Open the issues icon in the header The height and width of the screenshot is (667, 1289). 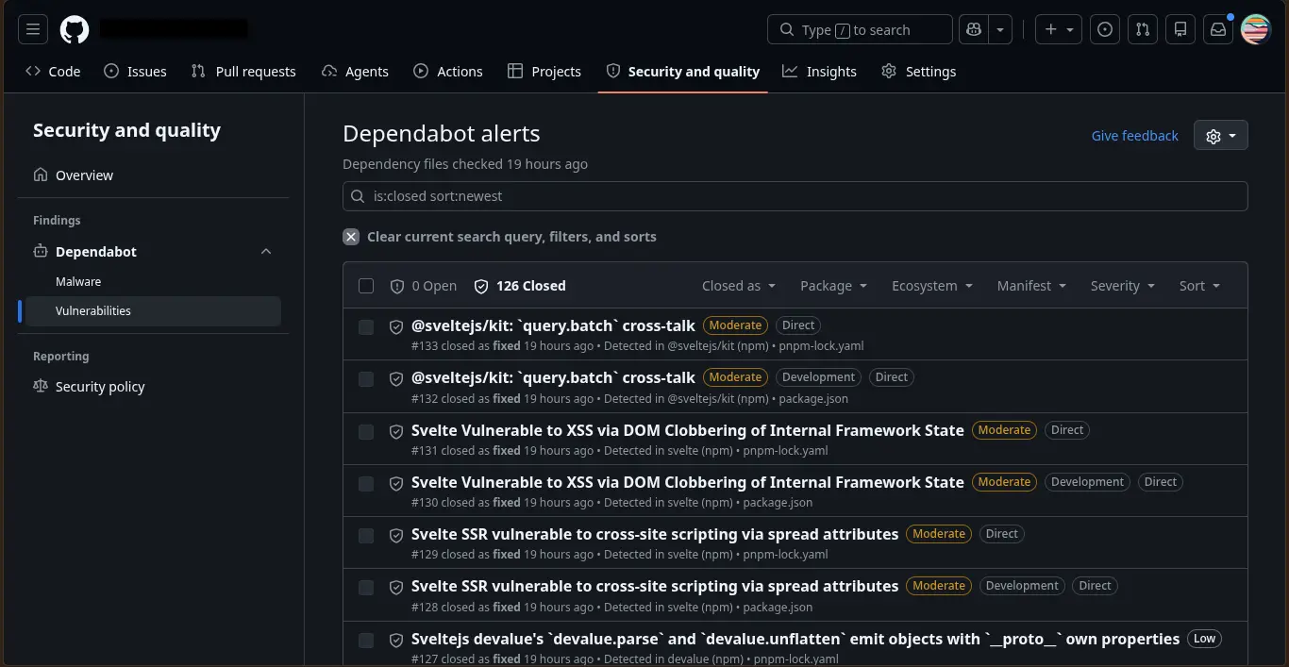[1105, 29]
